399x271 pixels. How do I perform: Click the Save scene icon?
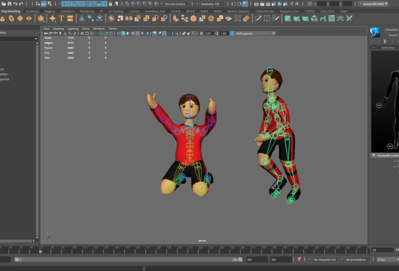click(9, 4)
